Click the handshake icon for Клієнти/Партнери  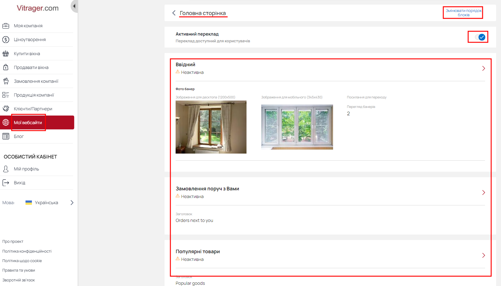[6, 109]
